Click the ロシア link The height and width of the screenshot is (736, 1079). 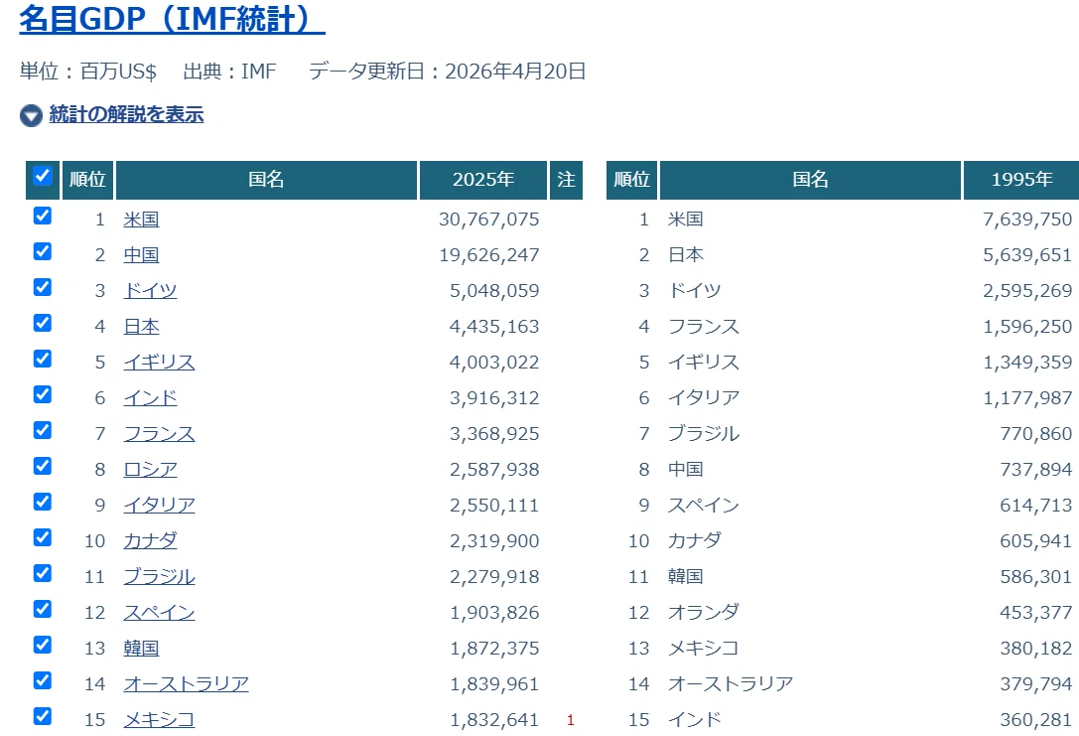pyautogui.click(x=150, y=470)
